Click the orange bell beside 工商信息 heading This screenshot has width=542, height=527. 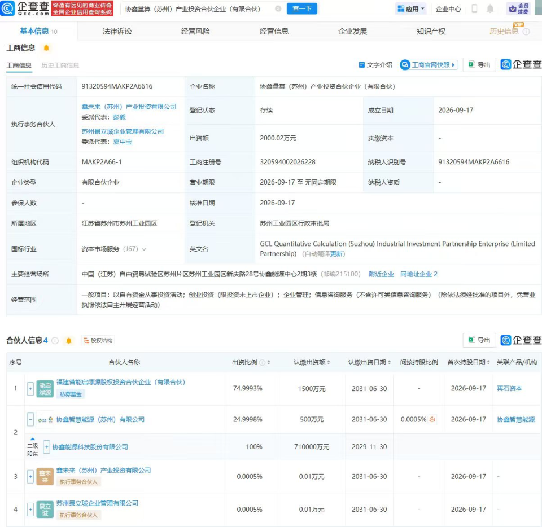click(46, 47)
